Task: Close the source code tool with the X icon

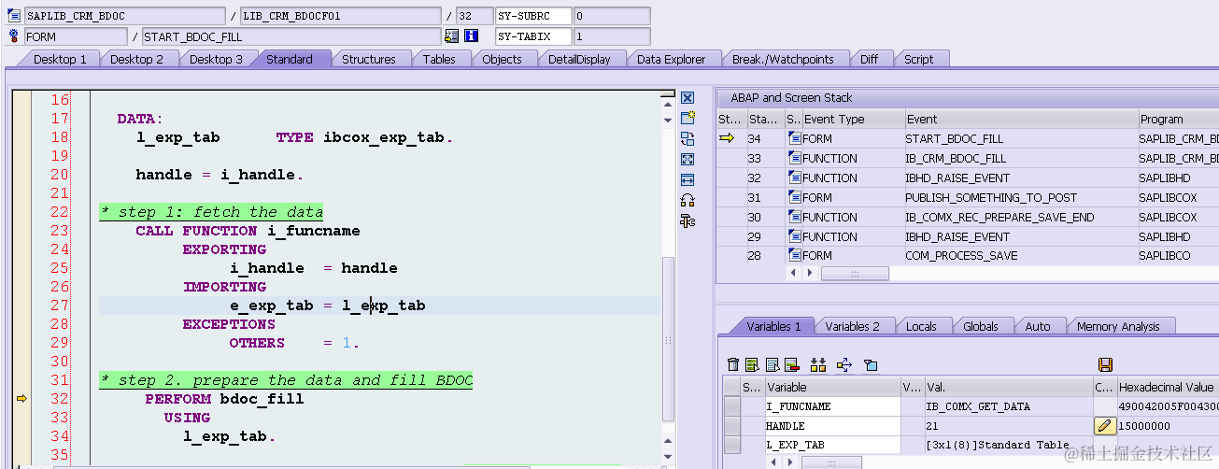Action: click(x=687, y=98)
